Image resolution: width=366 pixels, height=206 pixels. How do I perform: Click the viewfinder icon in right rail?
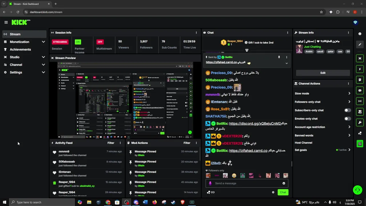click(360, 58)
